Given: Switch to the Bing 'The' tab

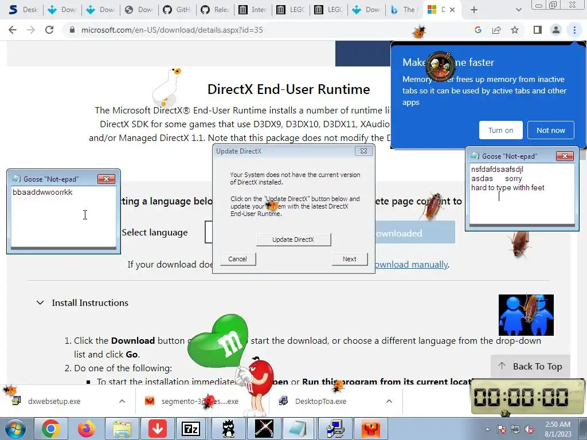Looking at the screenshot, I should pos(404,10).
